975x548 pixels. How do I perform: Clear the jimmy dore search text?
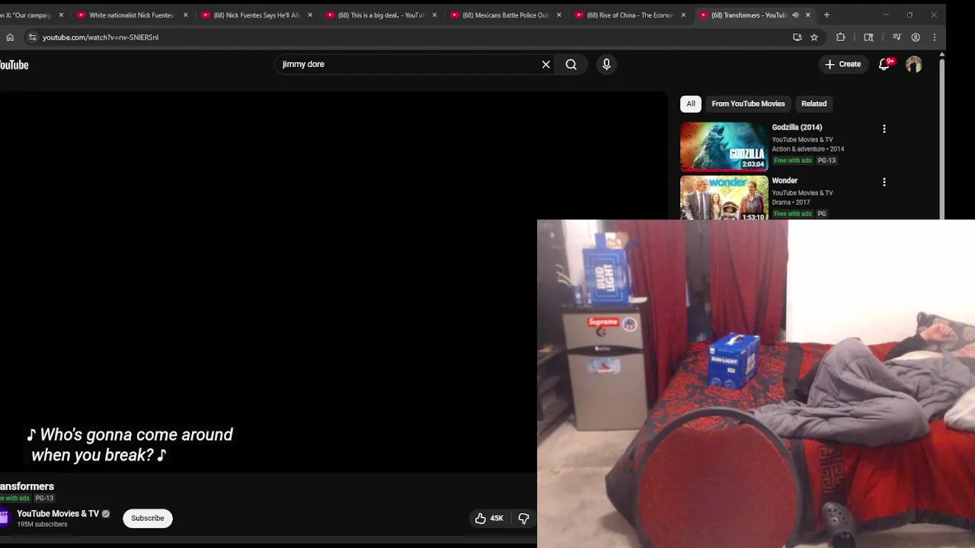click(546, 65)
